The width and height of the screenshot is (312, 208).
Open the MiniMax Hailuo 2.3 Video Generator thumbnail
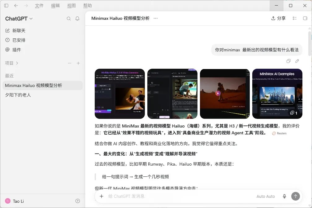point(120,94)
